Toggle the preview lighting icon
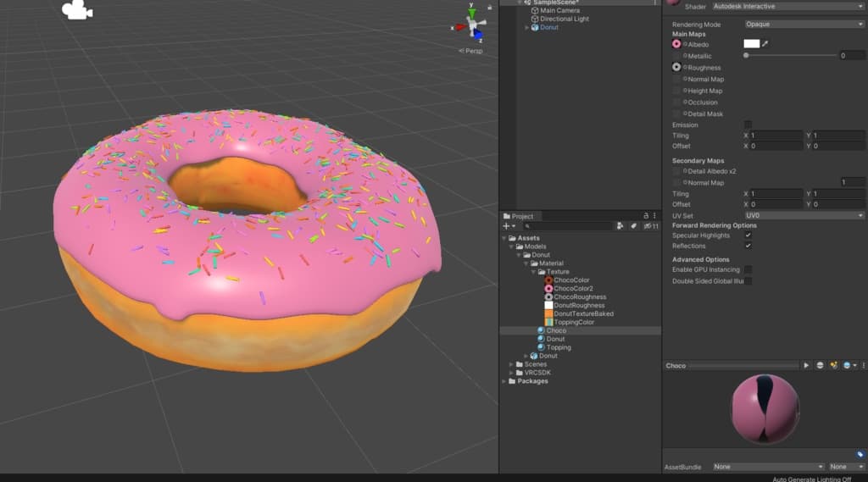 pos(834,365)
